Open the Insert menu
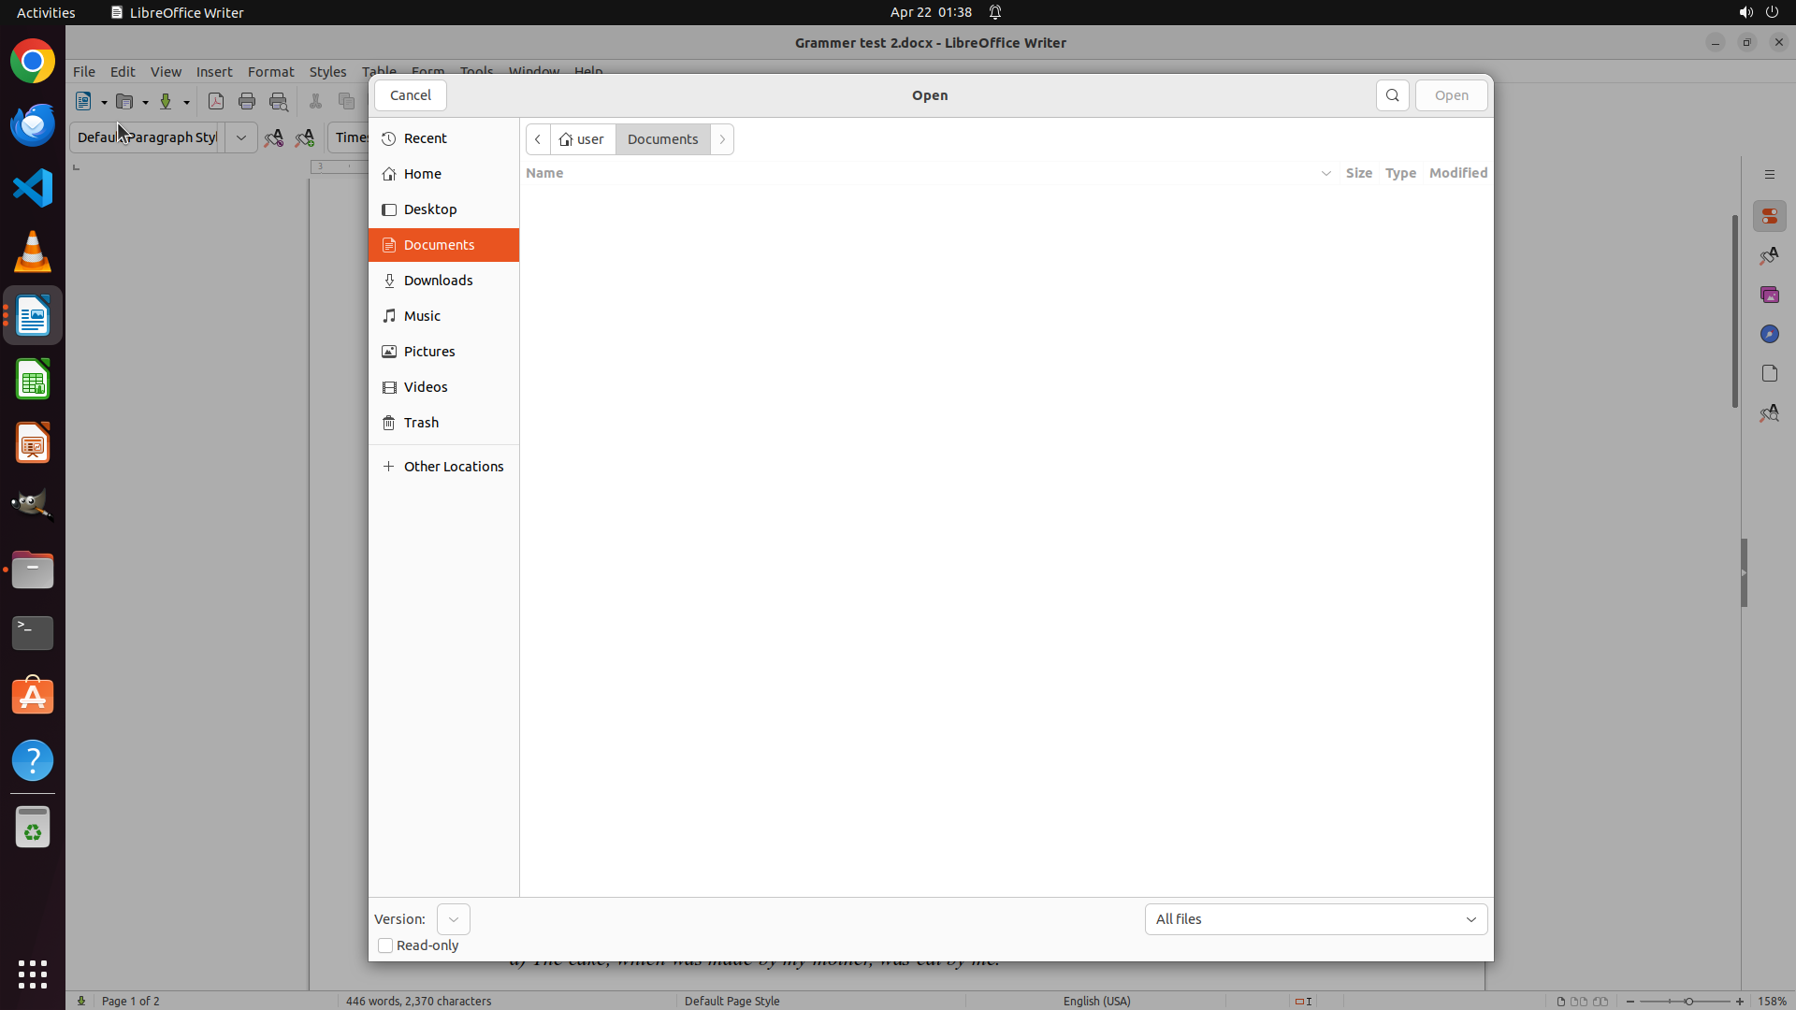Viewport: 1796px width, 1010px height. coord(213,72)
